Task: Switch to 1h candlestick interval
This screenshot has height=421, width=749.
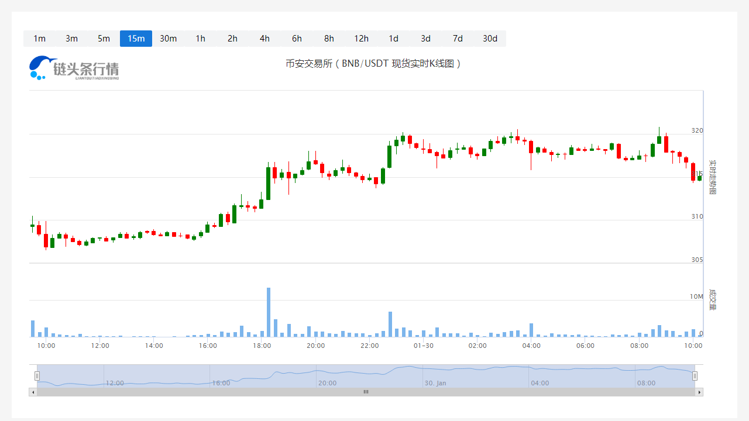Action: pyautogui.click(x=200, y=39)
